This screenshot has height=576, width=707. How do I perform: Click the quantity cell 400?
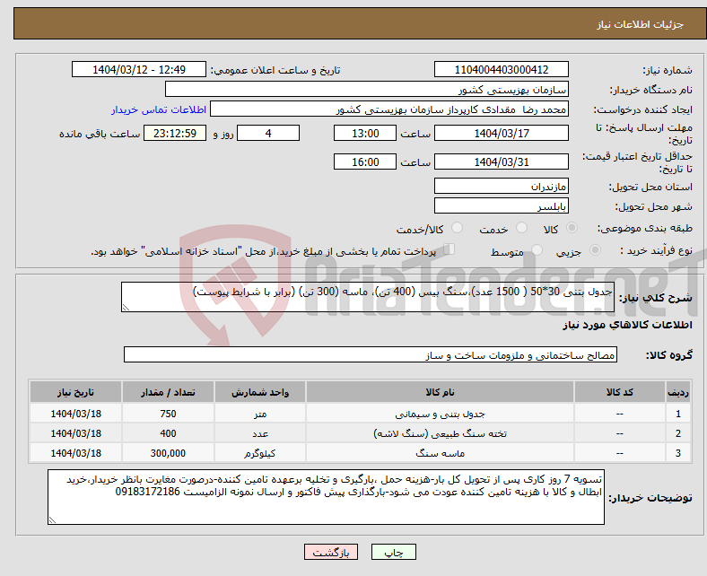(168, 433)
